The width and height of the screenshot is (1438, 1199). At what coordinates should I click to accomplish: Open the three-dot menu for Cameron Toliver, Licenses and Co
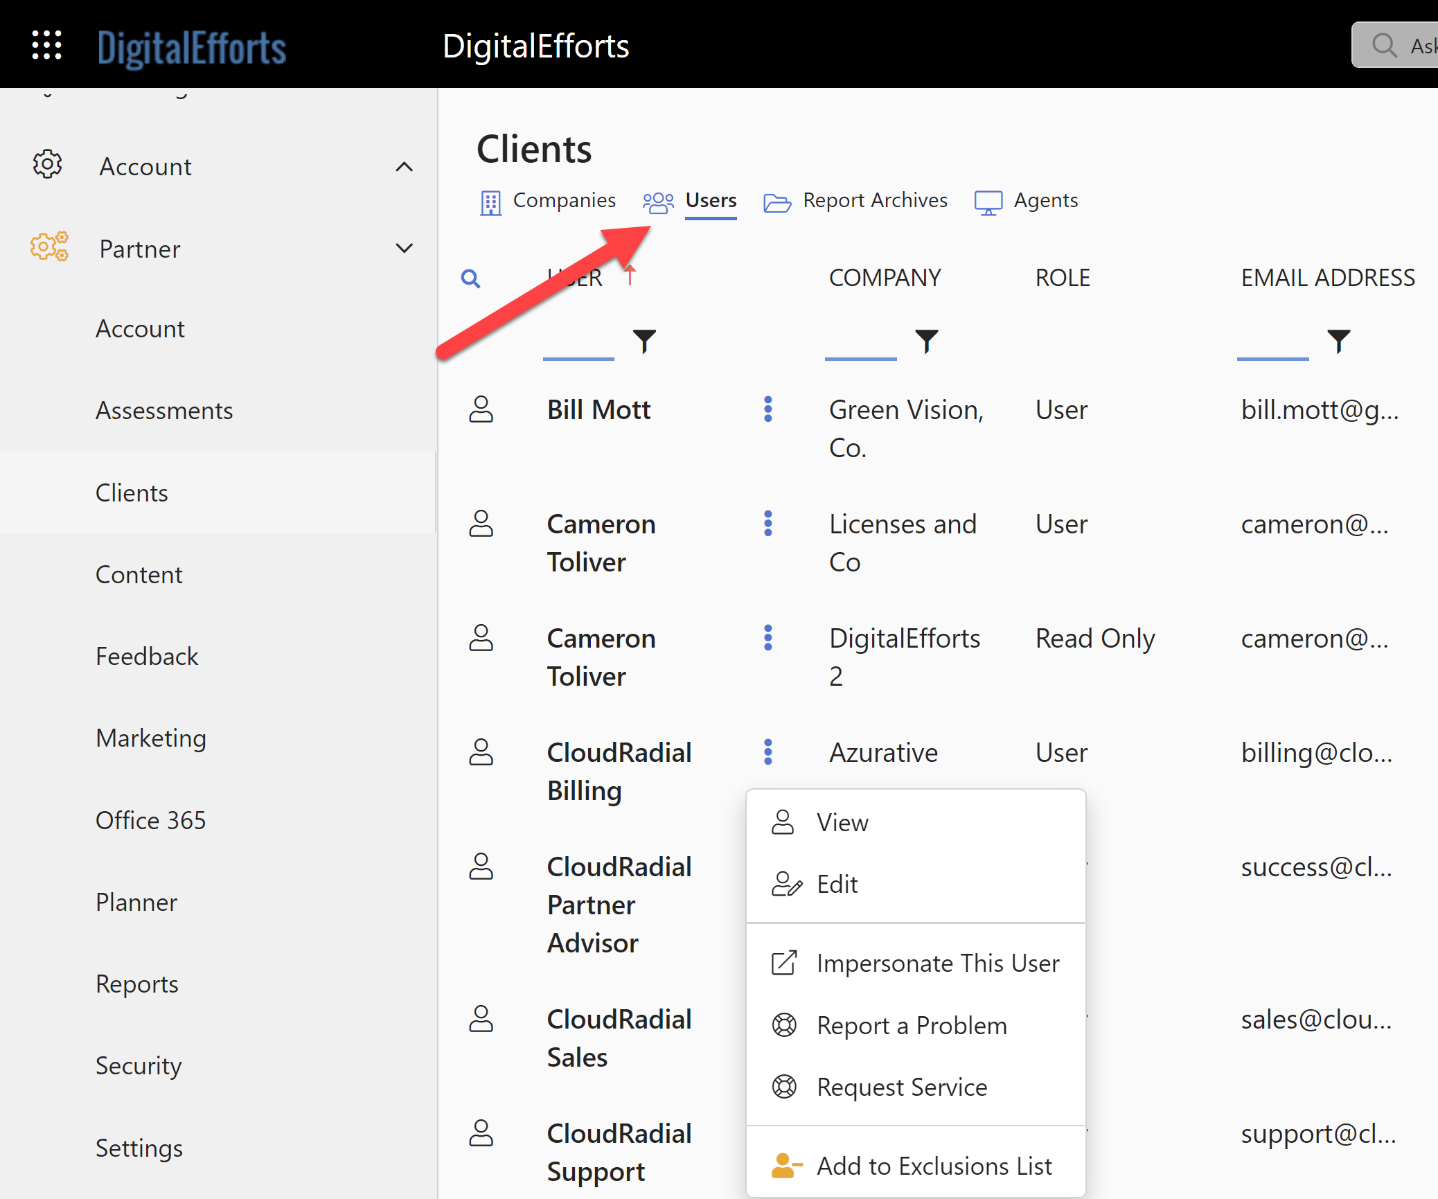point(767,524)
